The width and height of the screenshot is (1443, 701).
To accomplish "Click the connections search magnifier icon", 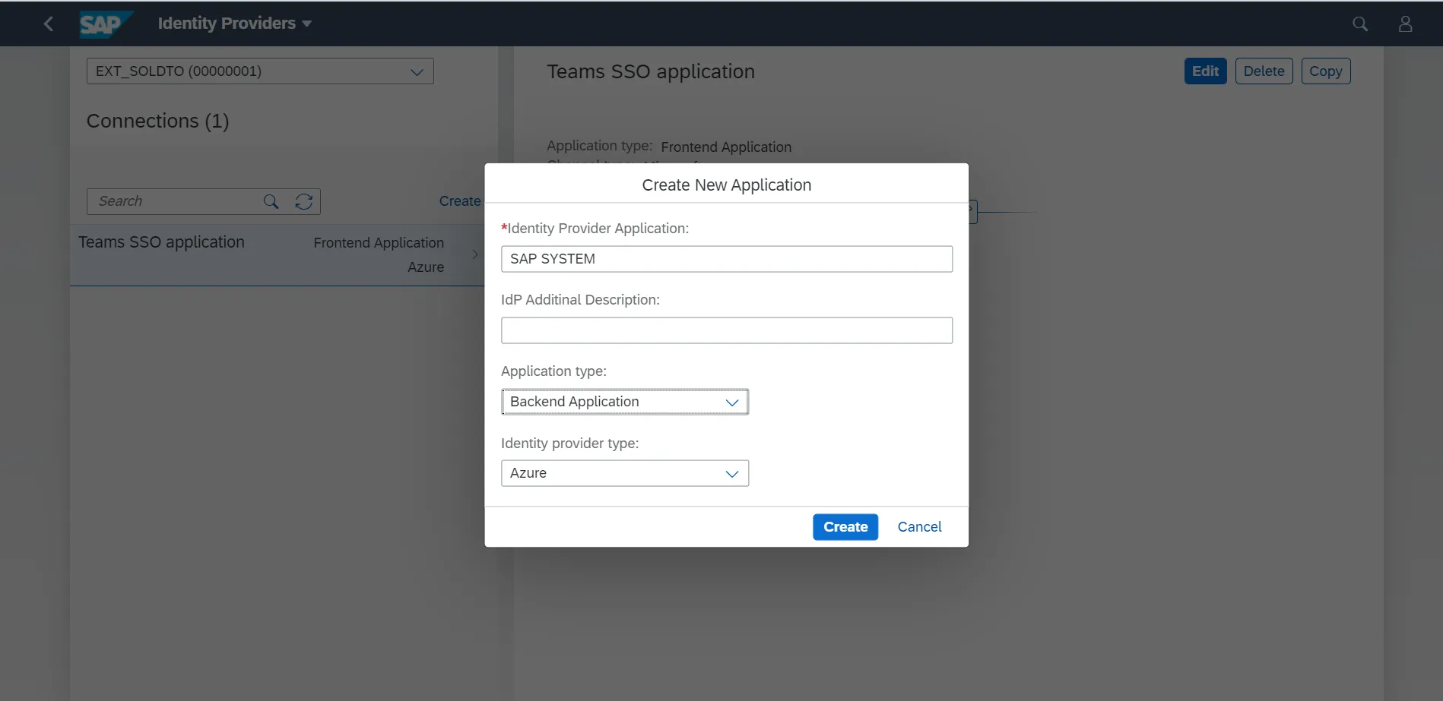I will click(271, 201).
